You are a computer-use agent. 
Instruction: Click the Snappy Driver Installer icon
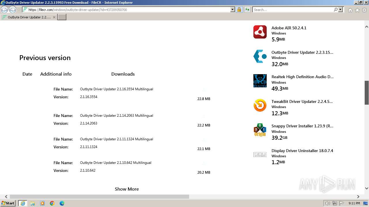click(260, 130)
